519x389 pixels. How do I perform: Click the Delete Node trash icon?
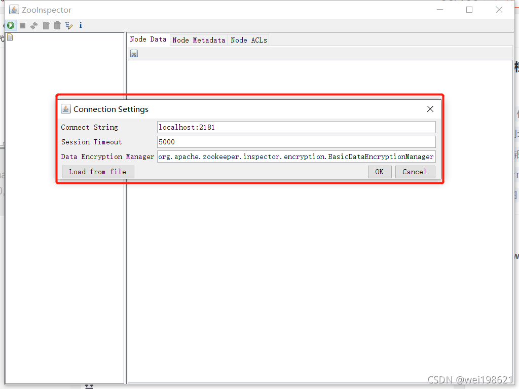click(57, 25)
